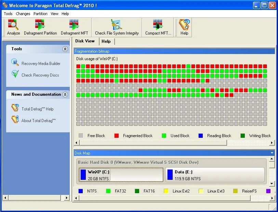Open the Tools menu
278x212 pixels.
coord(8,14)
